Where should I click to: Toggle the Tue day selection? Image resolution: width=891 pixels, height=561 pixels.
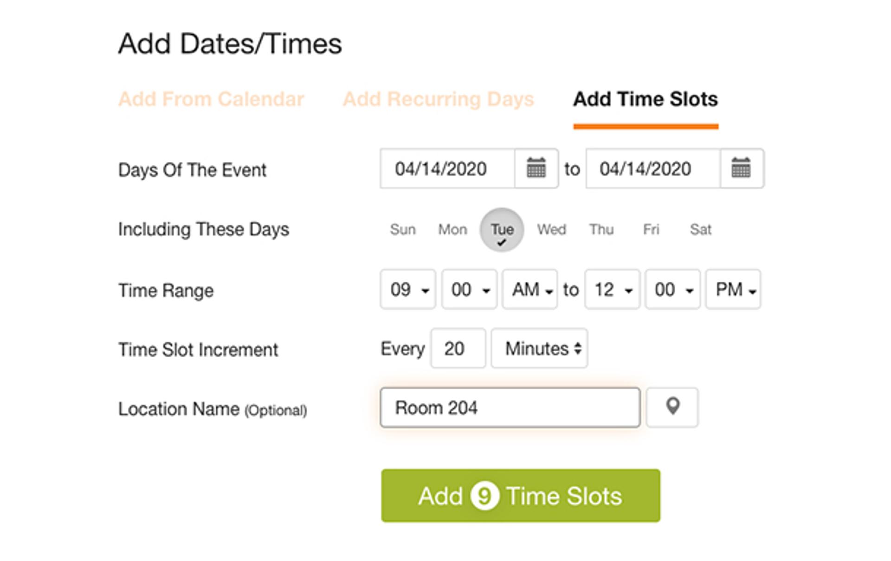pyautogui.click(x=502, y=230)
